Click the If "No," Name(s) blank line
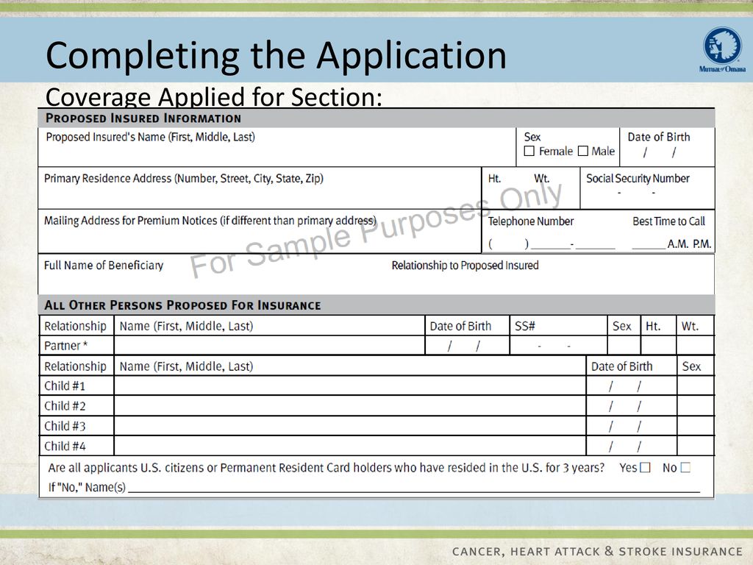Image resolution: width=753 pixels, height=565 pixels. pos(414,487)
